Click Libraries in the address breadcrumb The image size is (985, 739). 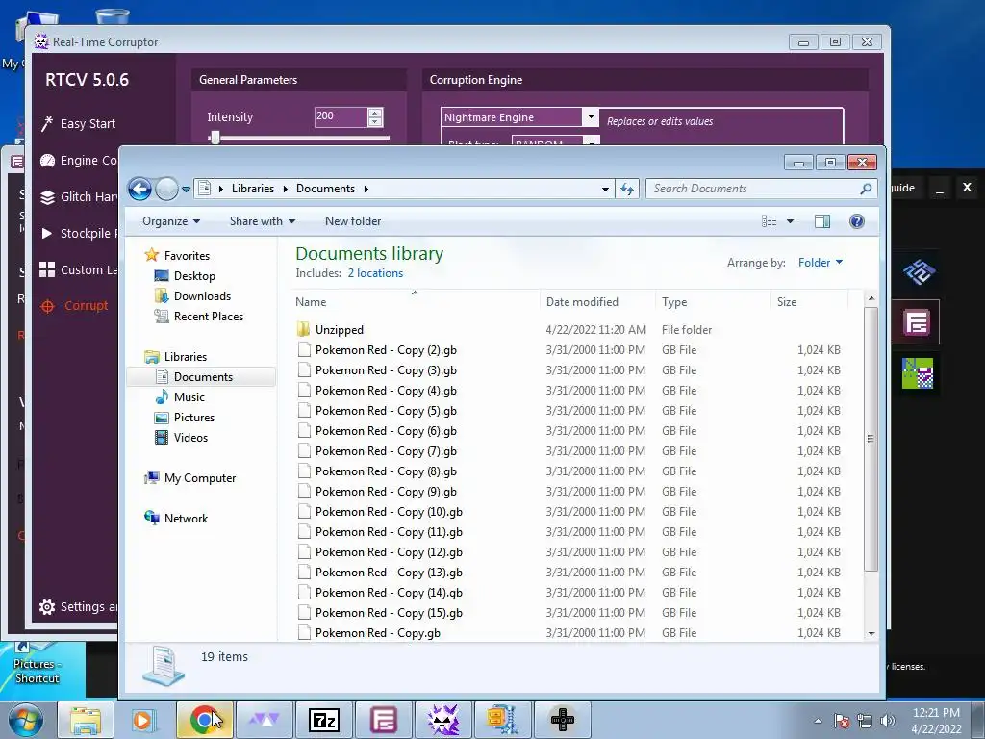pyautogui.click(x=253, y=189)
